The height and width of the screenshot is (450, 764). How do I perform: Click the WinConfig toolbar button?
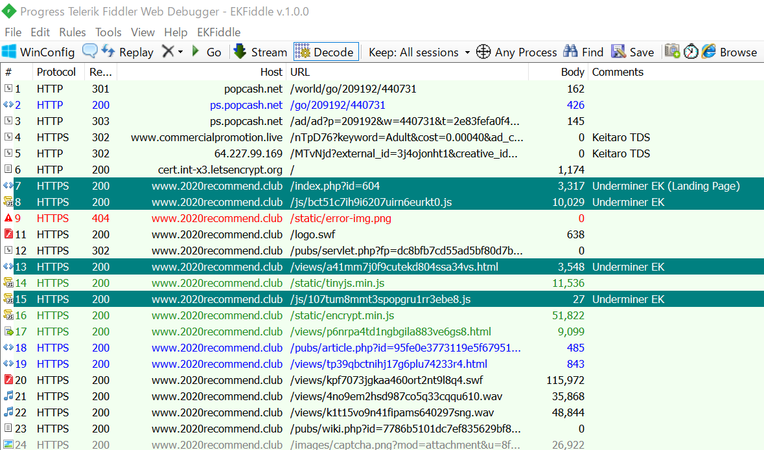click(38, 52)
